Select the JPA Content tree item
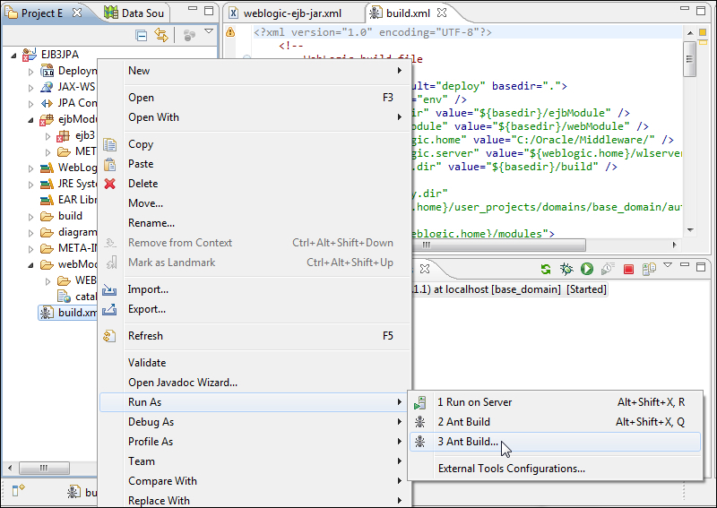Screen dimensions: 717x508 pos(69,103)
